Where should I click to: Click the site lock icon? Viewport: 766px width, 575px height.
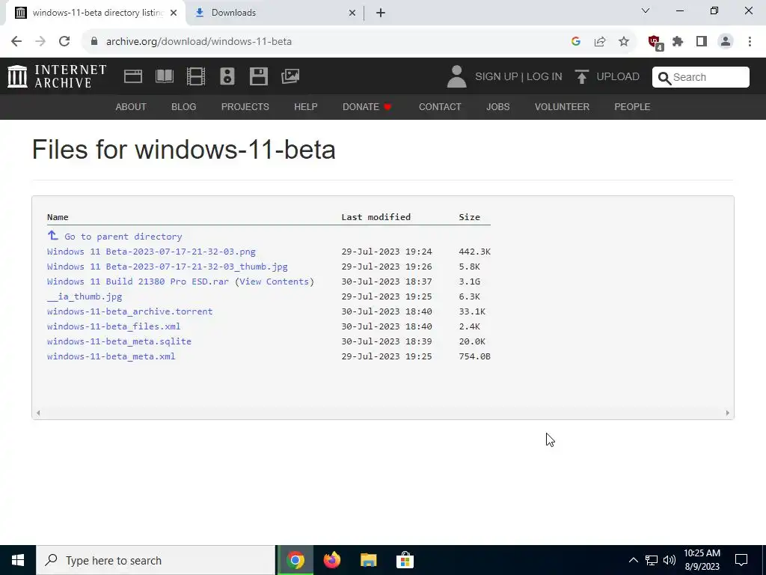94,41
